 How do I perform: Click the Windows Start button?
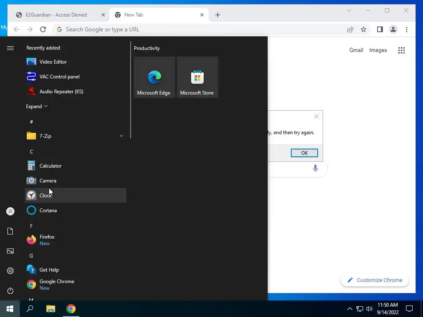pos(10,309)
